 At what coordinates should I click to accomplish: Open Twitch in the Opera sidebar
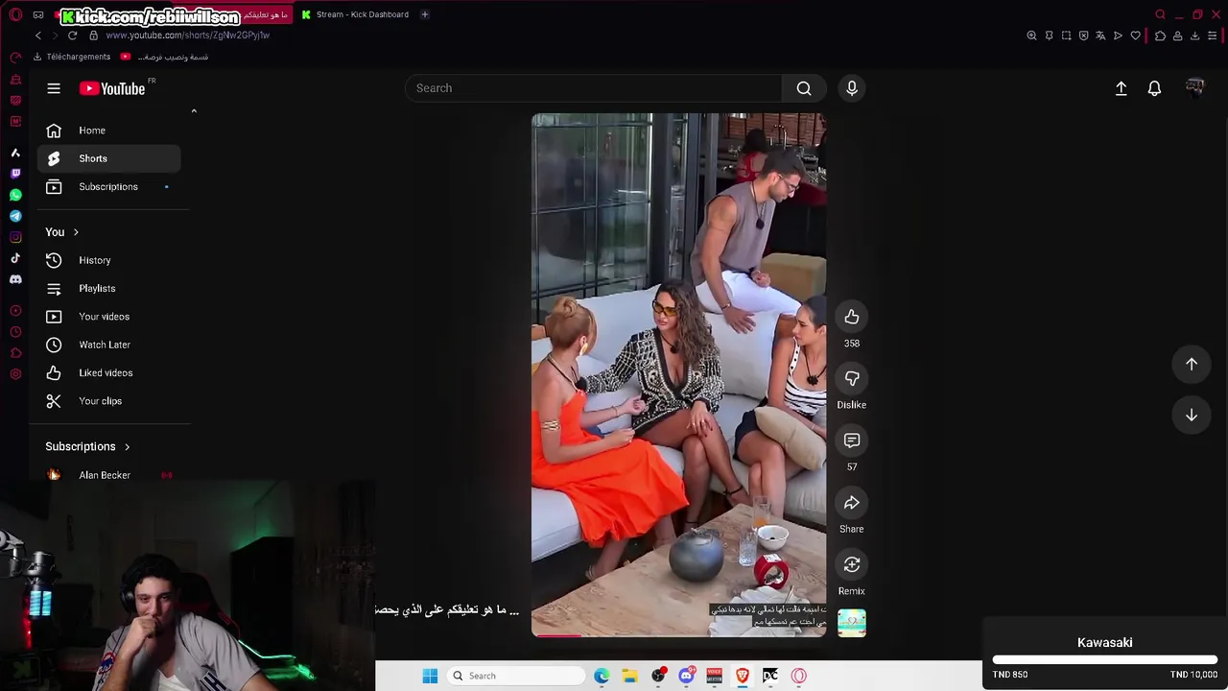click(x=15, y=174)
